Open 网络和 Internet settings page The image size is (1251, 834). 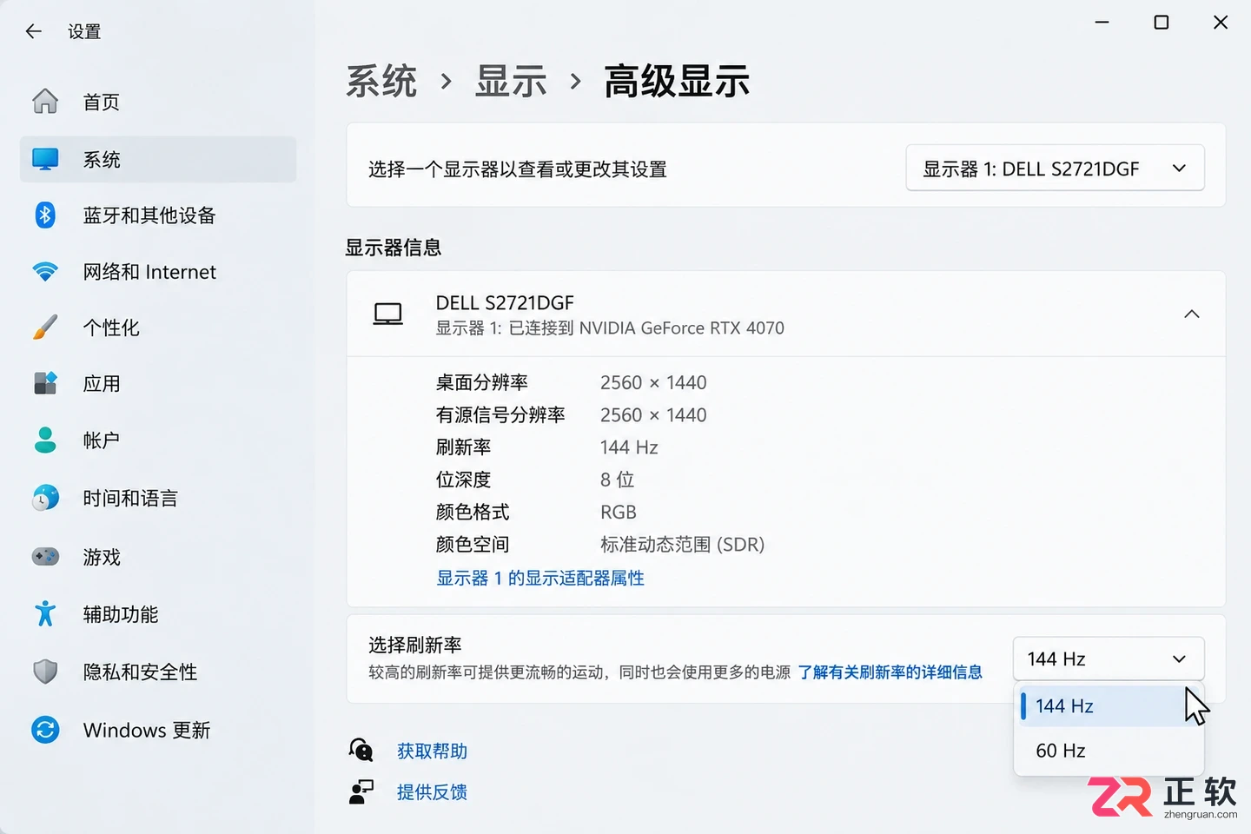(158, 272)
